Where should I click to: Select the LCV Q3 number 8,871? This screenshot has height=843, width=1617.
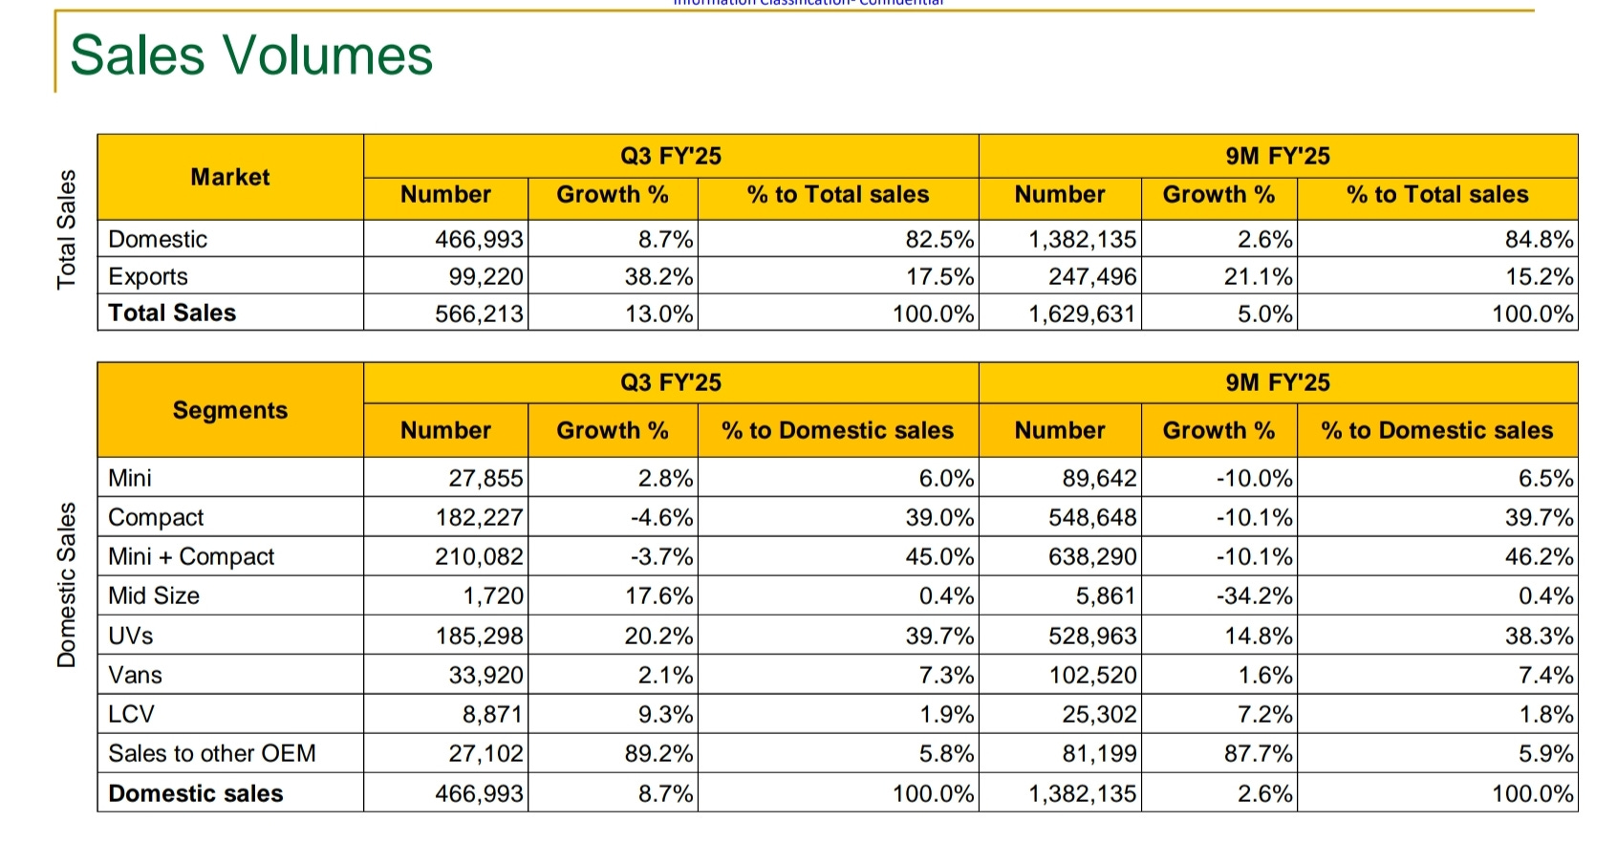pyautogui.click(x=493, y=714)
